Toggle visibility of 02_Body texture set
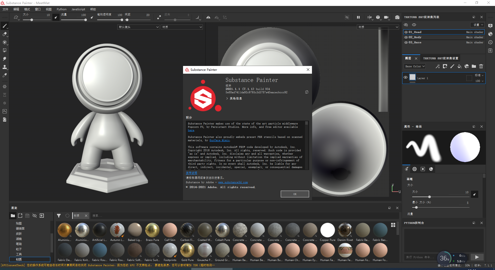Image resolution: width=495 pixels, height=270 pixels. pyautogui.click(x=406, y=37)
